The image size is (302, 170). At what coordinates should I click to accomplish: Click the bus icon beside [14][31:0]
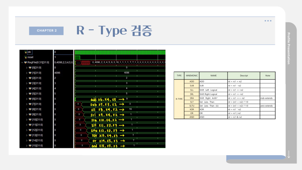tap(30, 140)
